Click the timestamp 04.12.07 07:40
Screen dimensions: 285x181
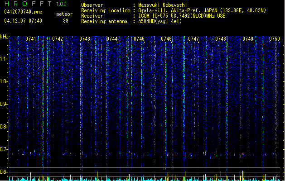(23, 21)
